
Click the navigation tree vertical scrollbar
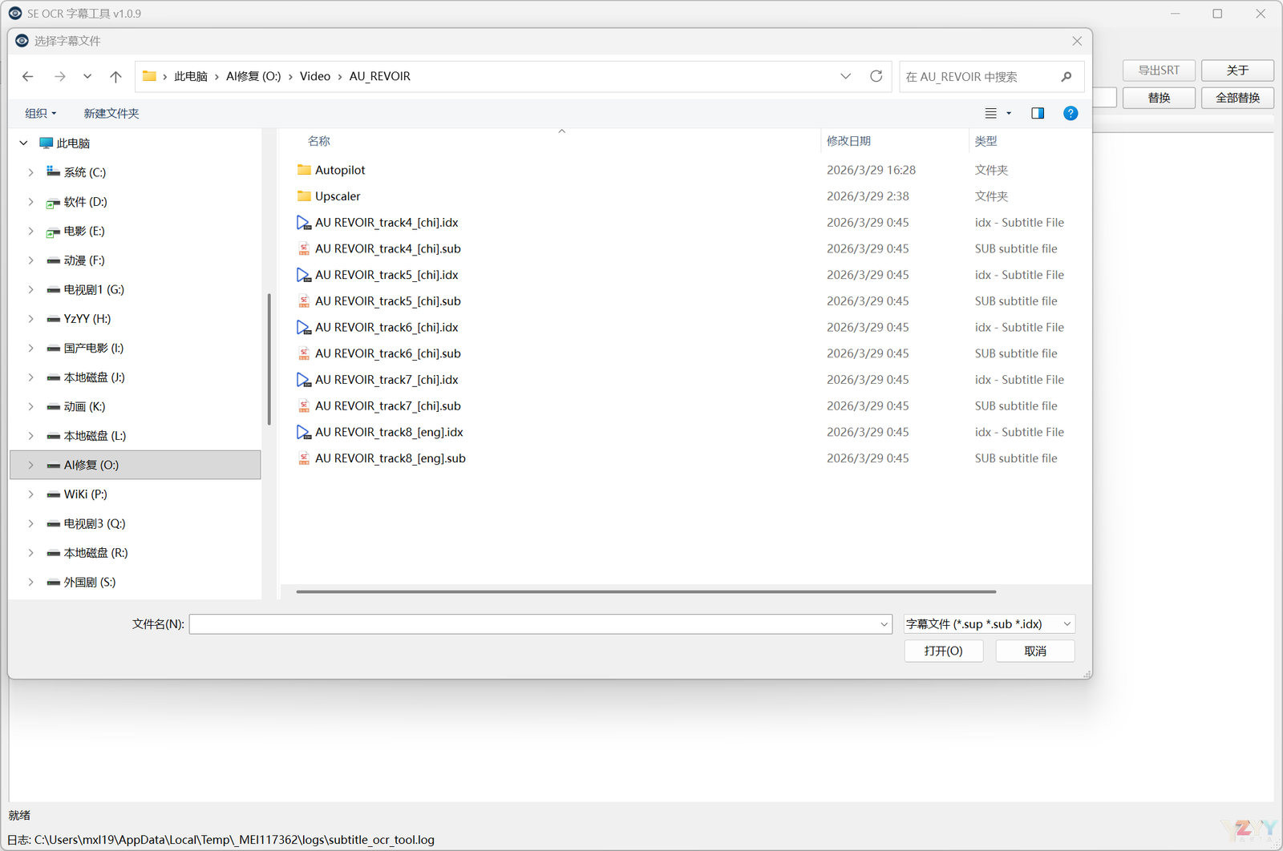269,359
